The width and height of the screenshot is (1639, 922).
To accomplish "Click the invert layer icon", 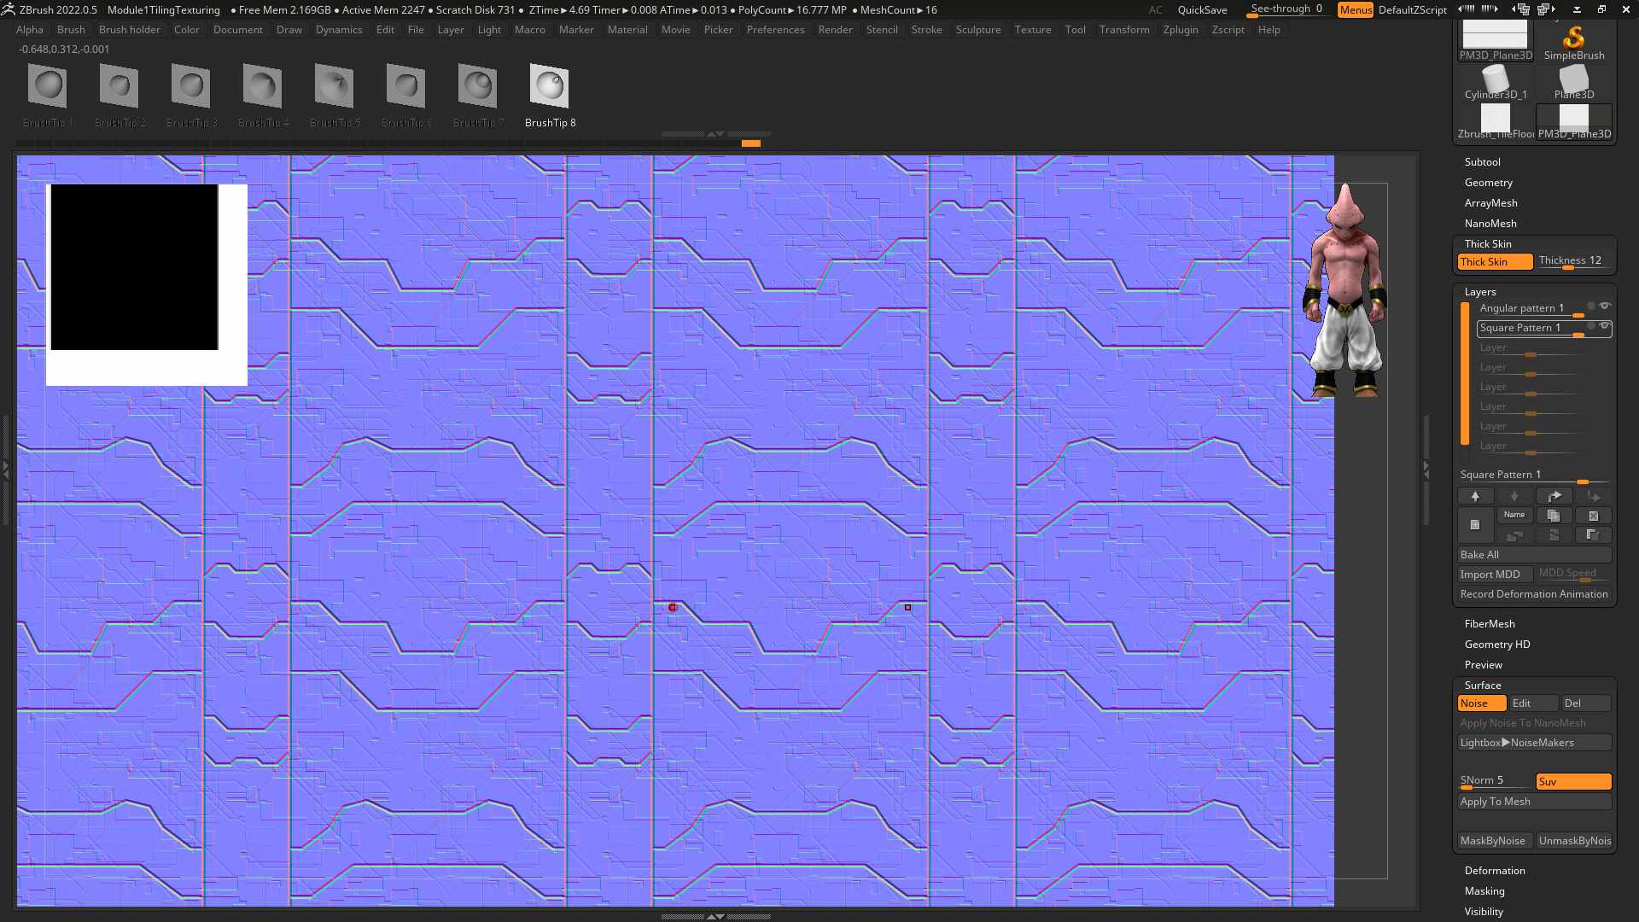I will coord(1593,535).
